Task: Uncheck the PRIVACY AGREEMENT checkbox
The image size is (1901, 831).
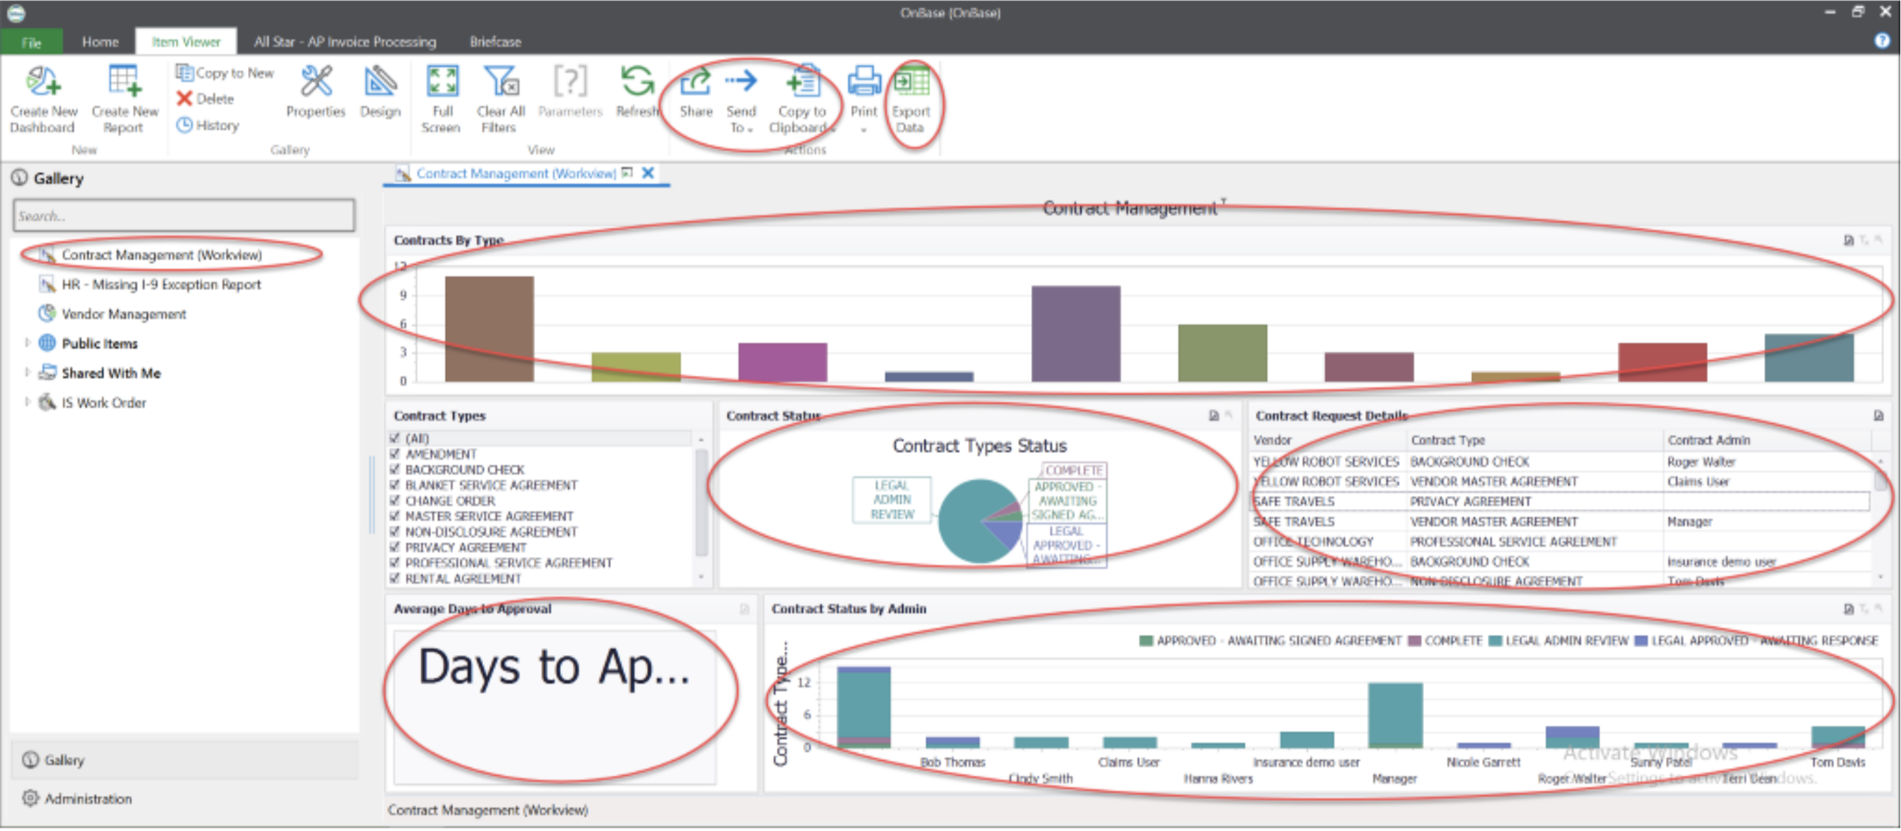Action: pyautogui.click(x=395, y=548)
